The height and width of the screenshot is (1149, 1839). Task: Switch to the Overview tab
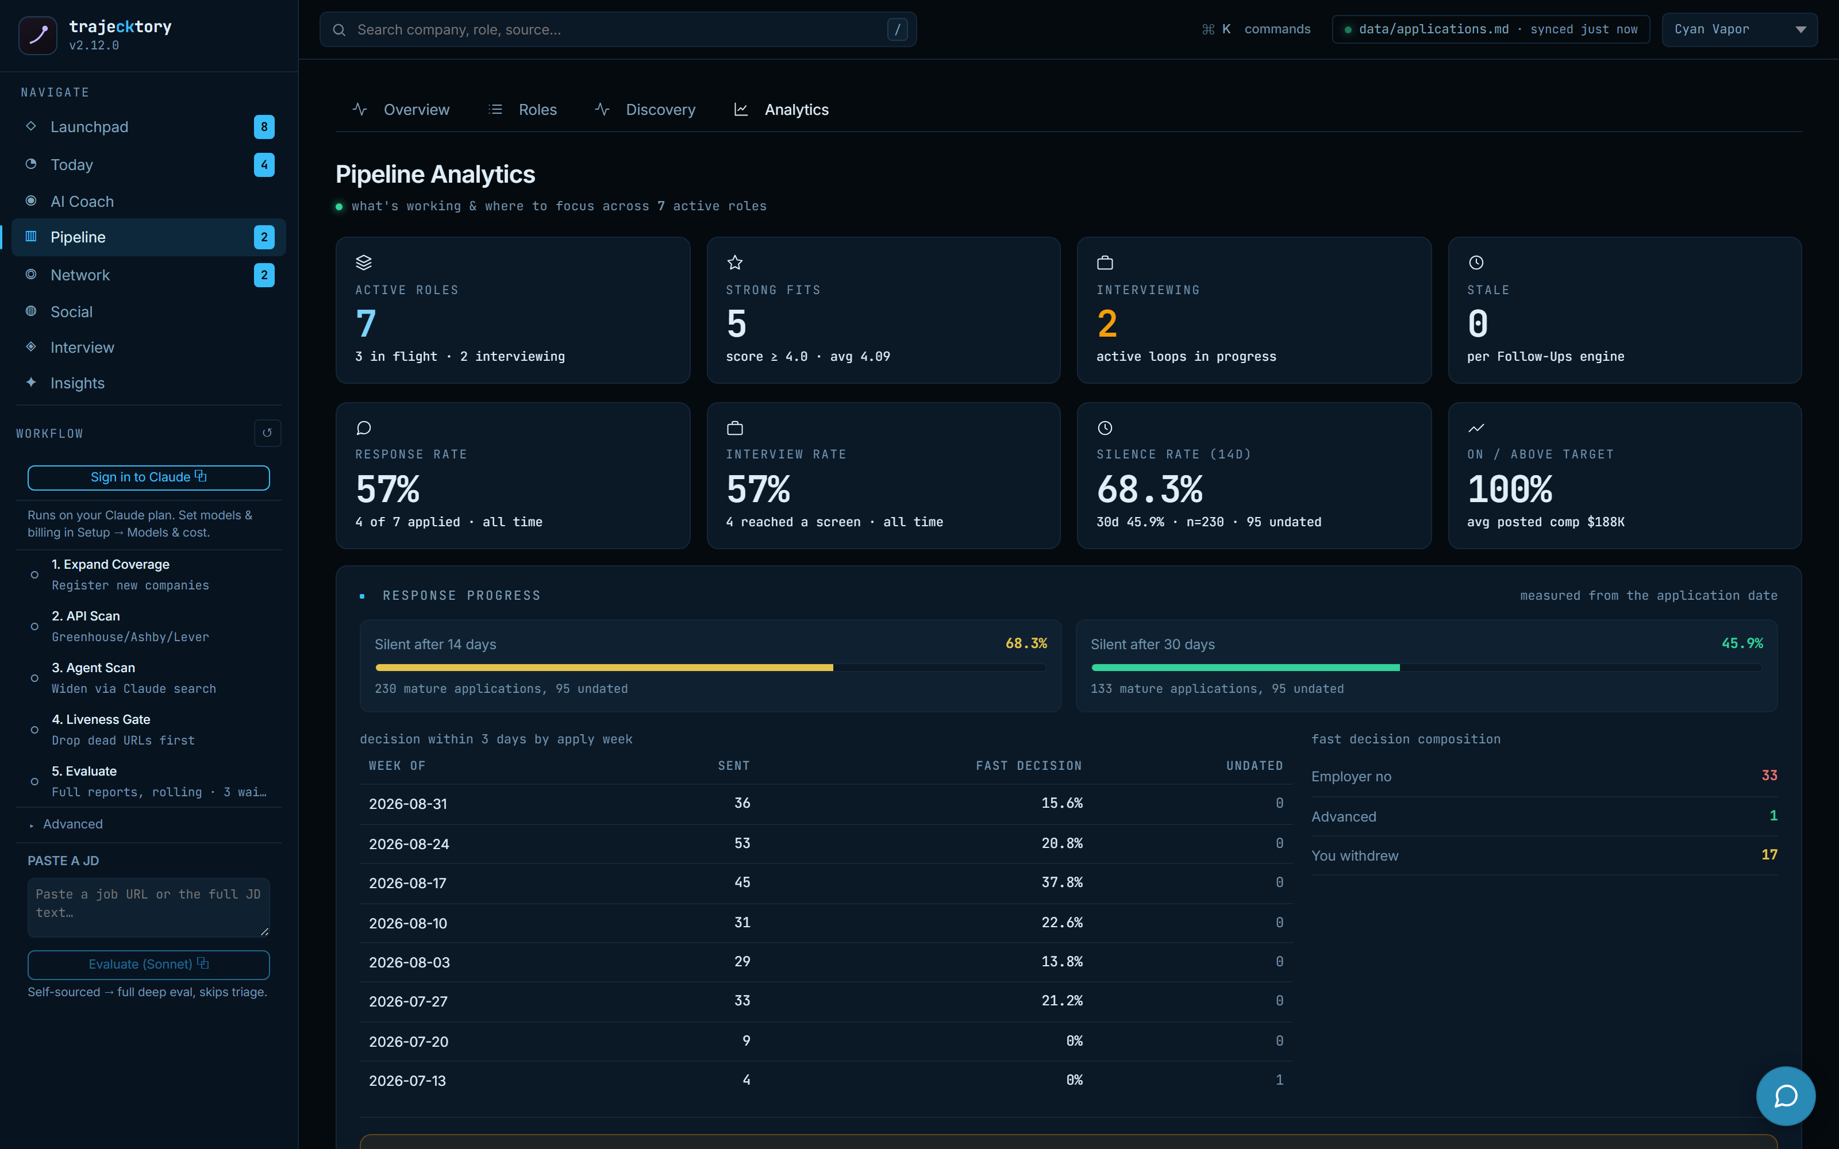401,109
